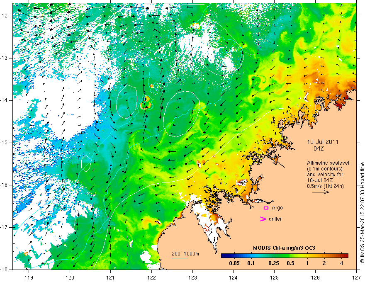Click latitude axis label -13
The width and height of the screenshot is (365, 282).
[x=4, y=58]
